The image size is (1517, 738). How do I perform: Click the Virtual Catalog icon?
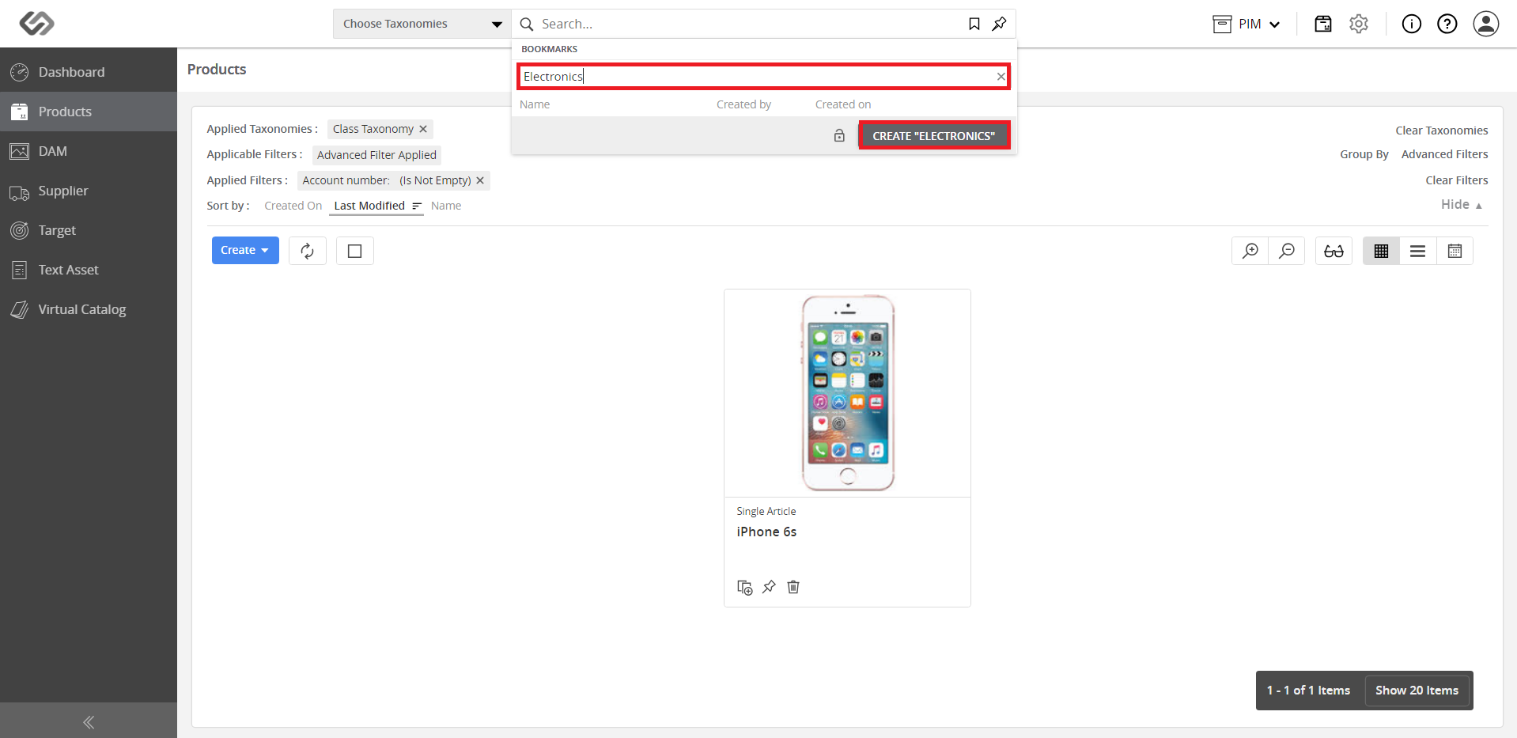(x=20, y=309)
